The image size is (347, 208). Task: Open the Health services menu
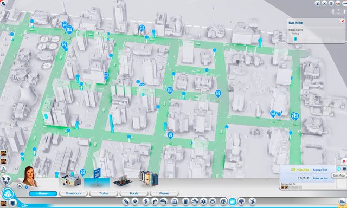click(x=203, y=201)
